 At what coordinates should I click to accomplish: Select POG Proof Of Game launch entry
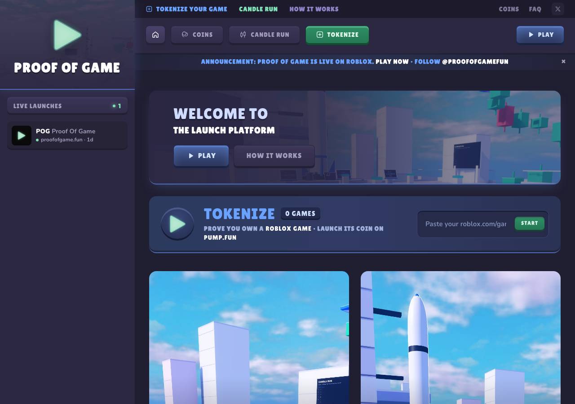67,135
